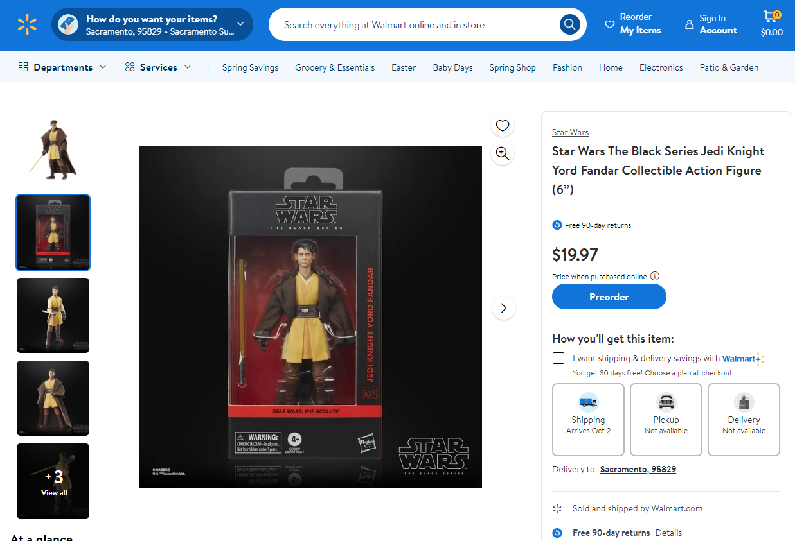Check the Walmart+ shipping savings checkbox
The image size is (795, 541).
click(558, 358)
